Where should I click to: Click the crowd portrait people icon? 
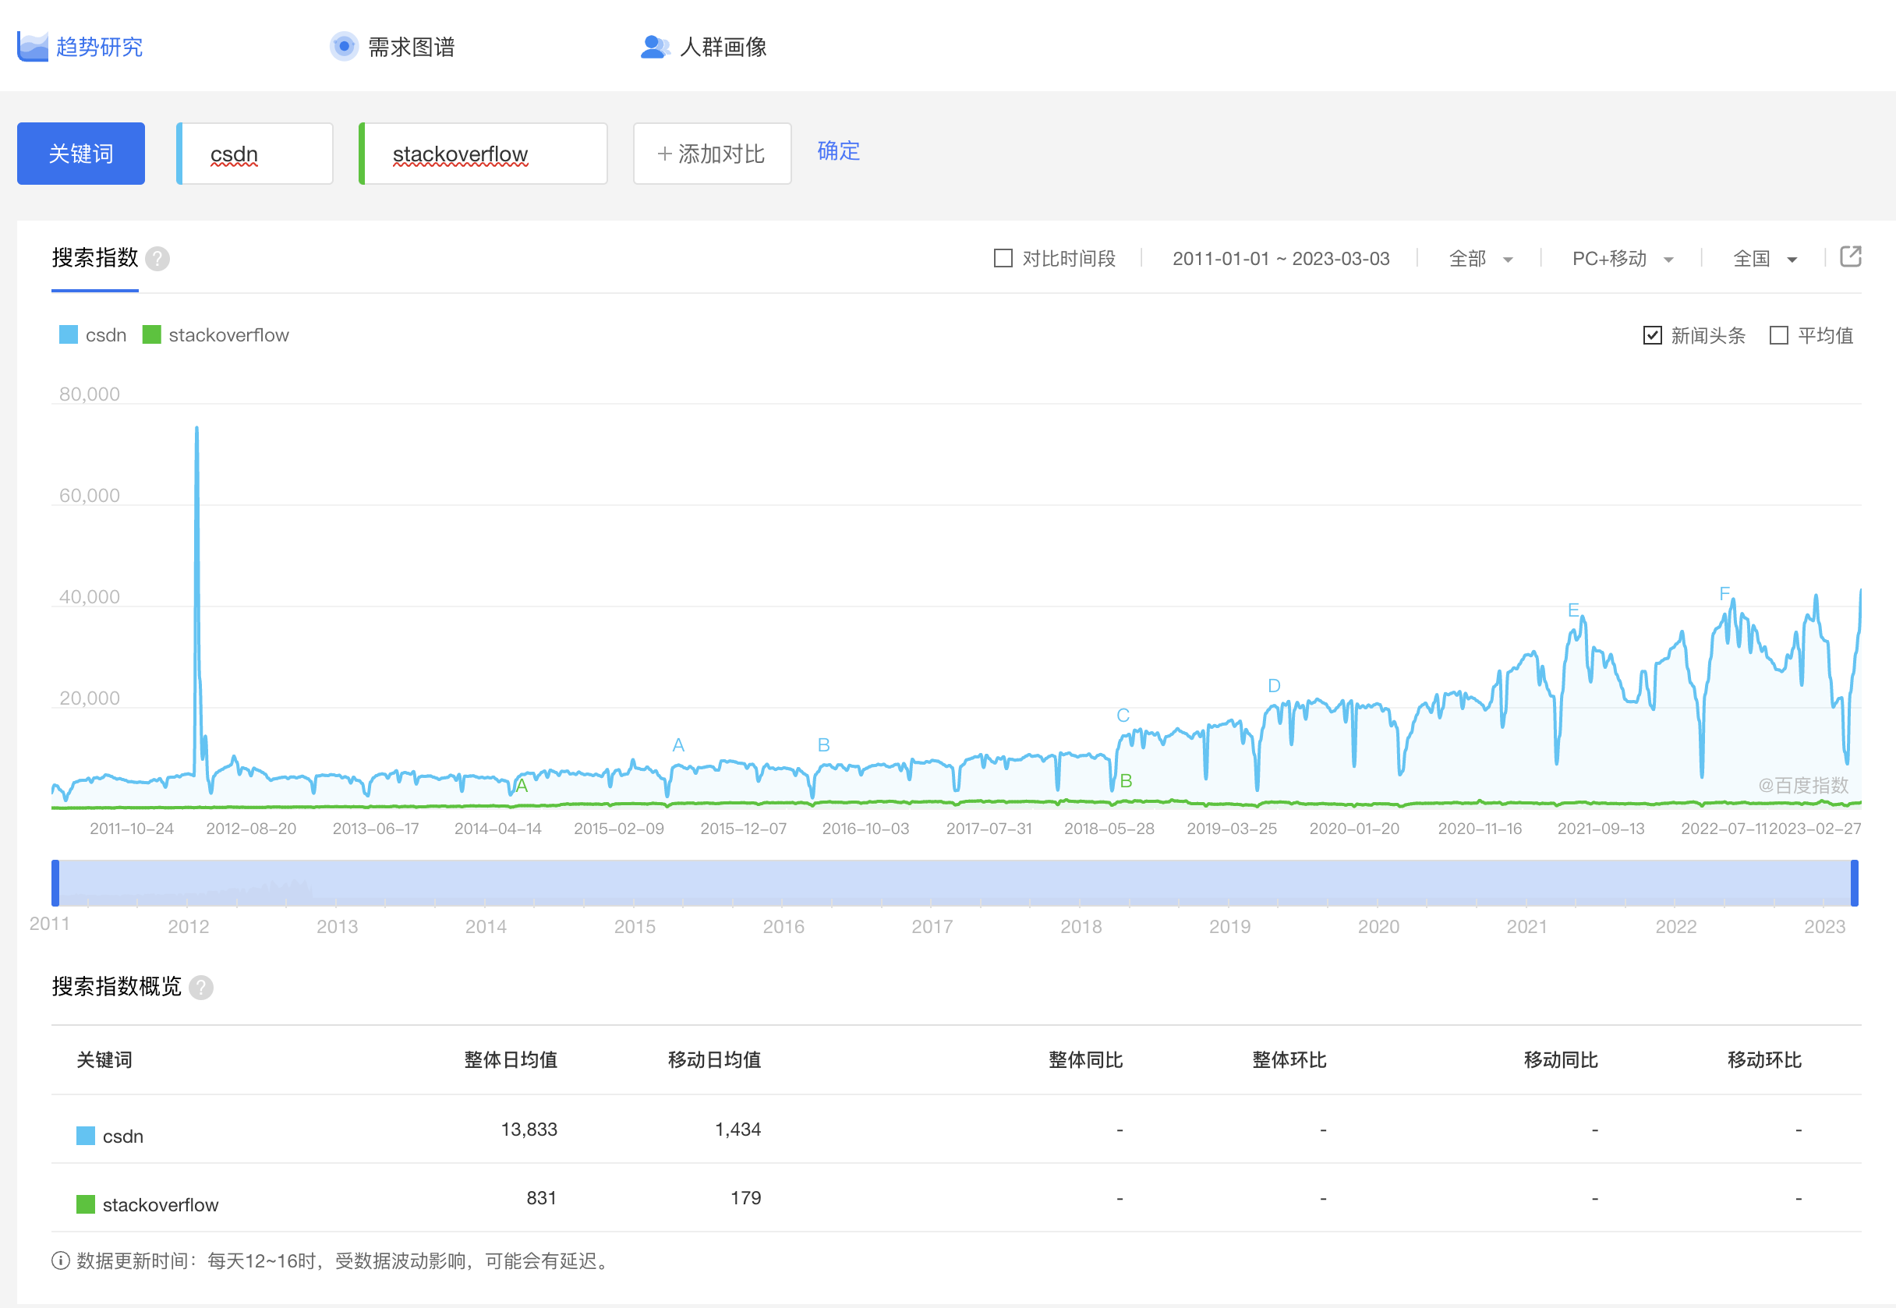click(654, 47)
